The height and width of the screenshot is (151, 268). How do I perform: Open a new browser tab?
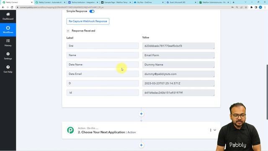(x=234, y=3)
